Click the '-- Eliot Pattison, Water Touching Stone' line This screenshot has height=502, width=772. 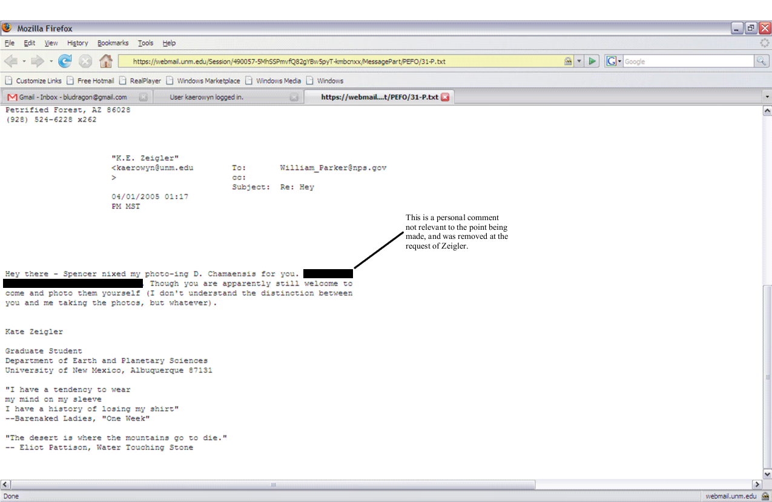coord(99,448)
